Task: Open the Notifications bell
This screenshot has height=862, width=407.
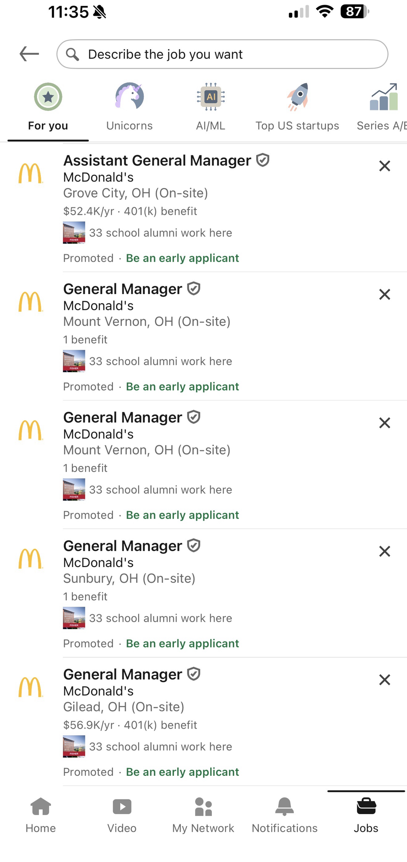Action: (x=285, y=814)
